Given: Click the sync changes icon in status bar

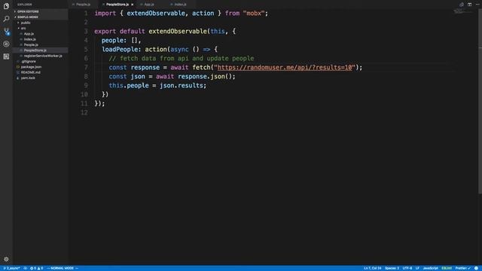Looking at the screenshot, I should (x=26, y=268).
